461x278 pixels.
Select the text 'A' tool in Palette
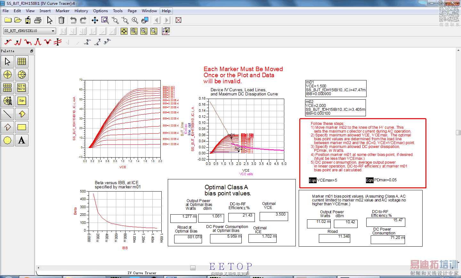[21, 140]
